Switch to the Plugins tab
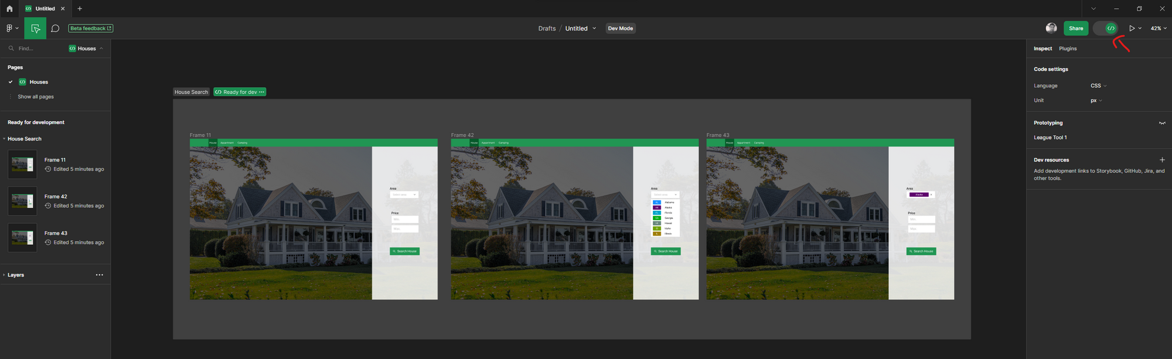The width and height of the screenshot is (1172, 359). [x=1068, y=49]
